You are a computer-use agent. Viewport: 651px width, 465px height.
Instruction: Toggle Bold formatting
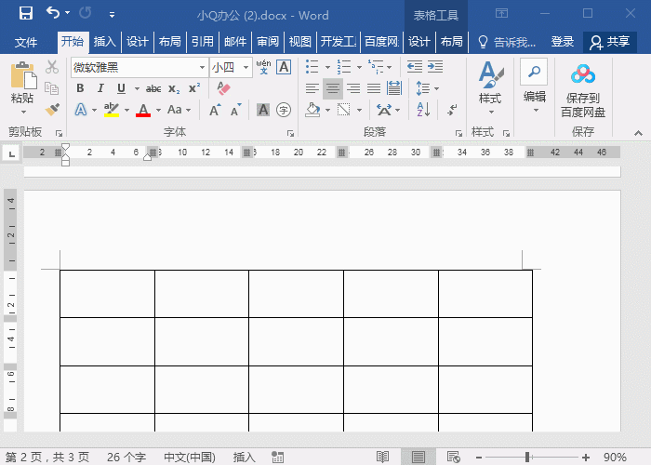click(x=80, y=88)
